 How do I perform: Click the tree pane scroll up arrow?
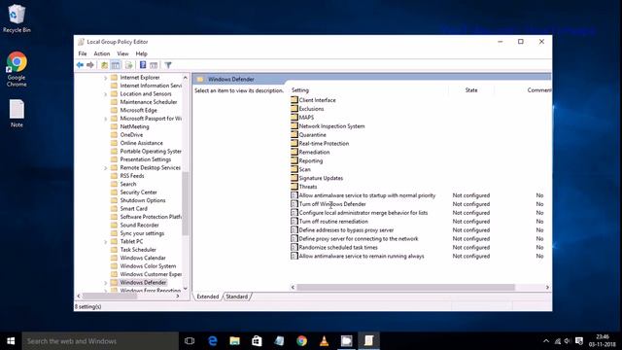[186, 78]
